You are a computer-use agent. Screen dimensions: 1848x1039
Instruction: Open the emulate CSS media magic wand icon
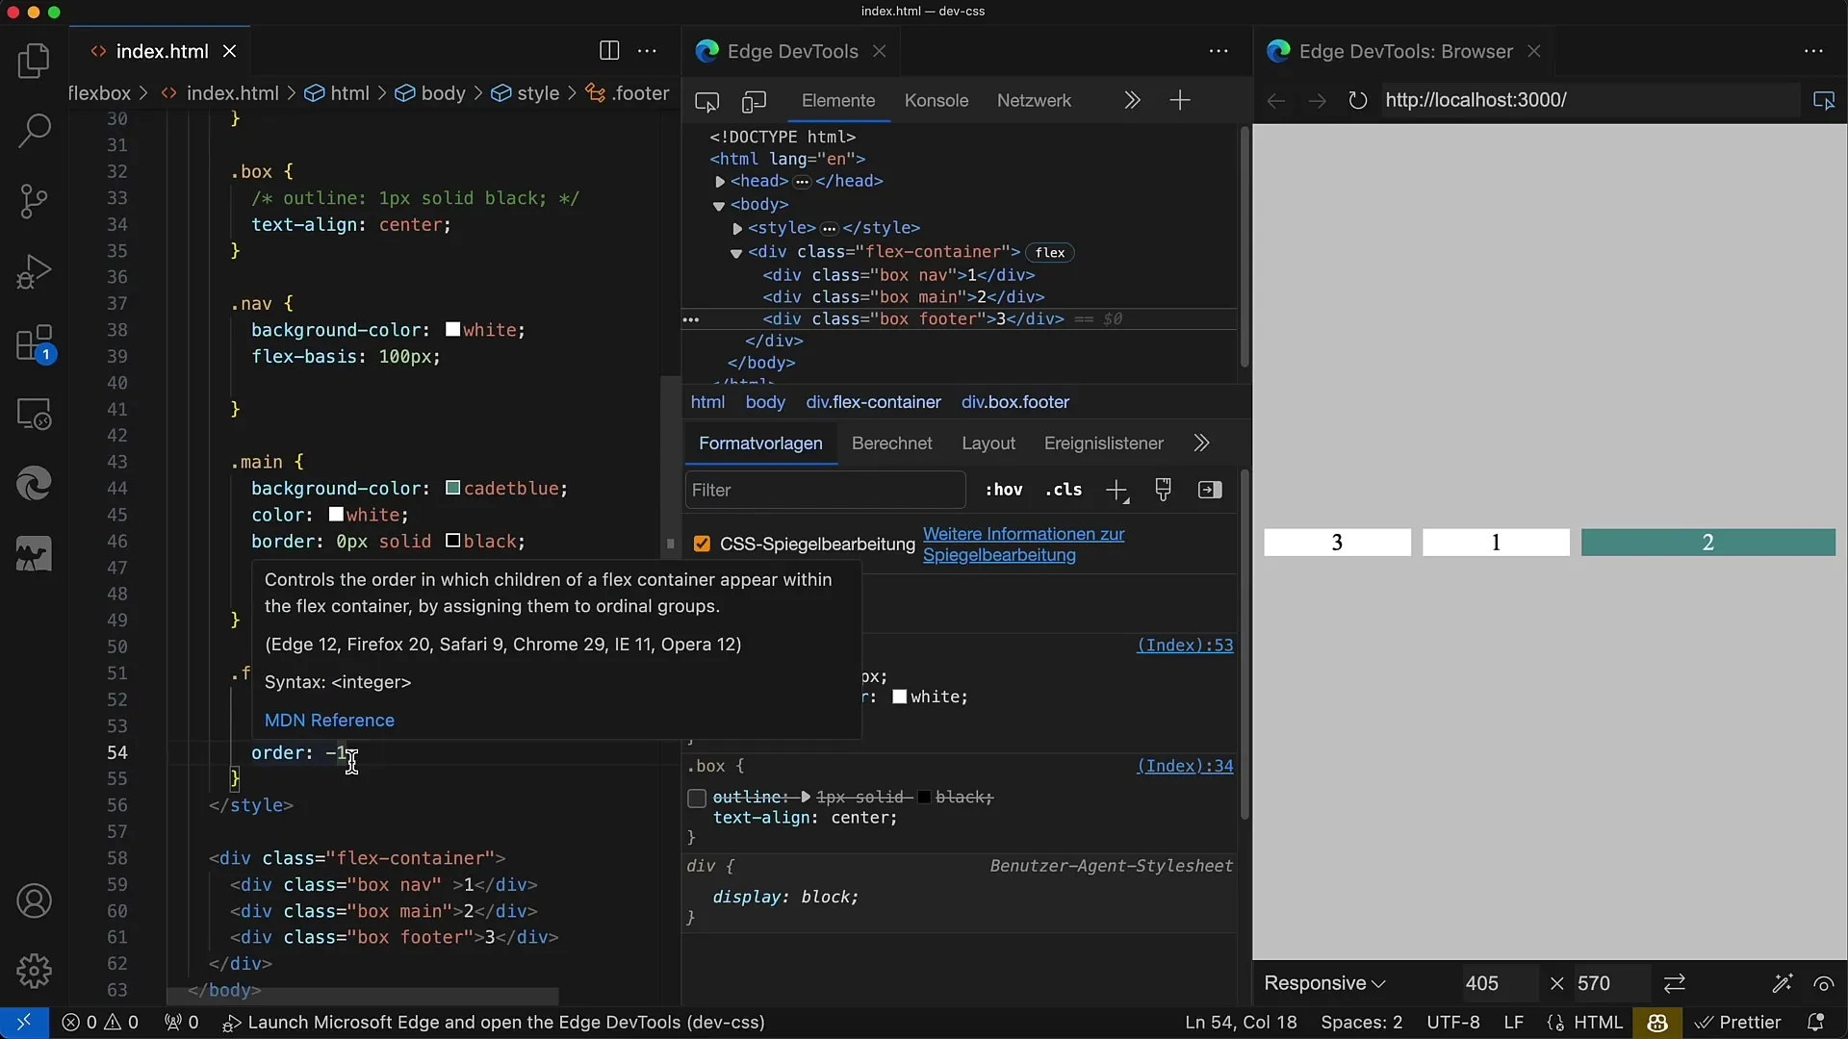(1782, 983)
